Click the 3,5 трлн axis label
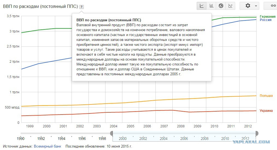 [x=13, y=16]
